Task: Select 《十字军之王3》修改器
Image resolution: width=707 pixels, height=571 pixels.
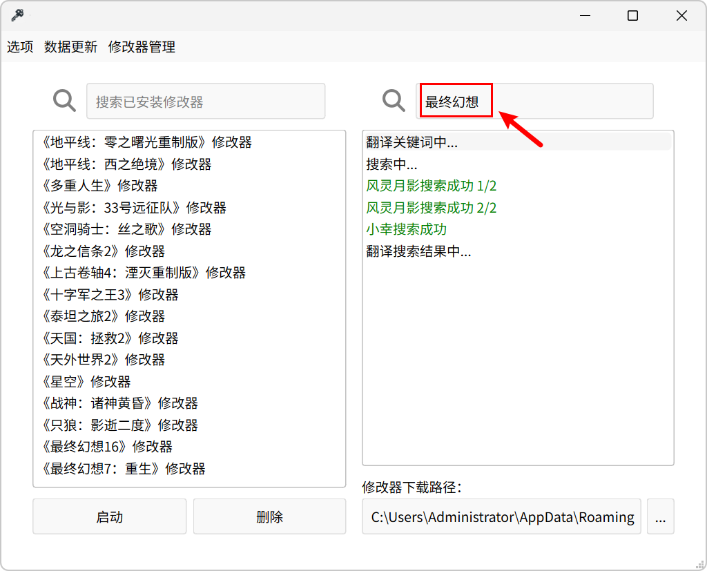Action: click(x=189, y=295)
